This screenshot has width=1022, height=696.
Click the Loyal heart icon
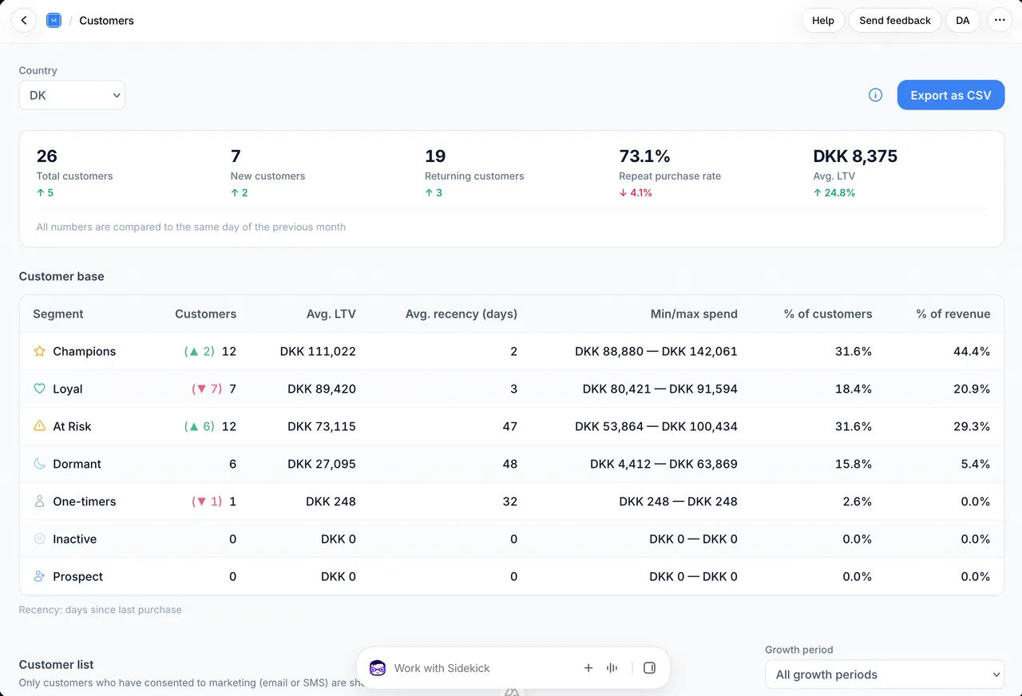coord(39,389)
